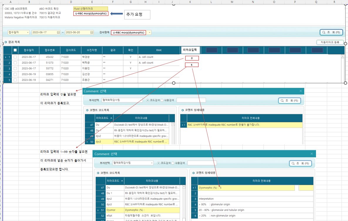
Task: Click row indicator arrow beside code 51 Dysmor
Action: [98, 210]
